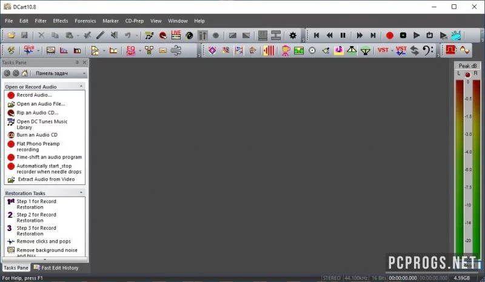Image resolution: width=485 pixels, height=282 pixels.
Task: Open the dropdown arrow next to Undo
Action: pyautogui.click(x=136, y=36)
